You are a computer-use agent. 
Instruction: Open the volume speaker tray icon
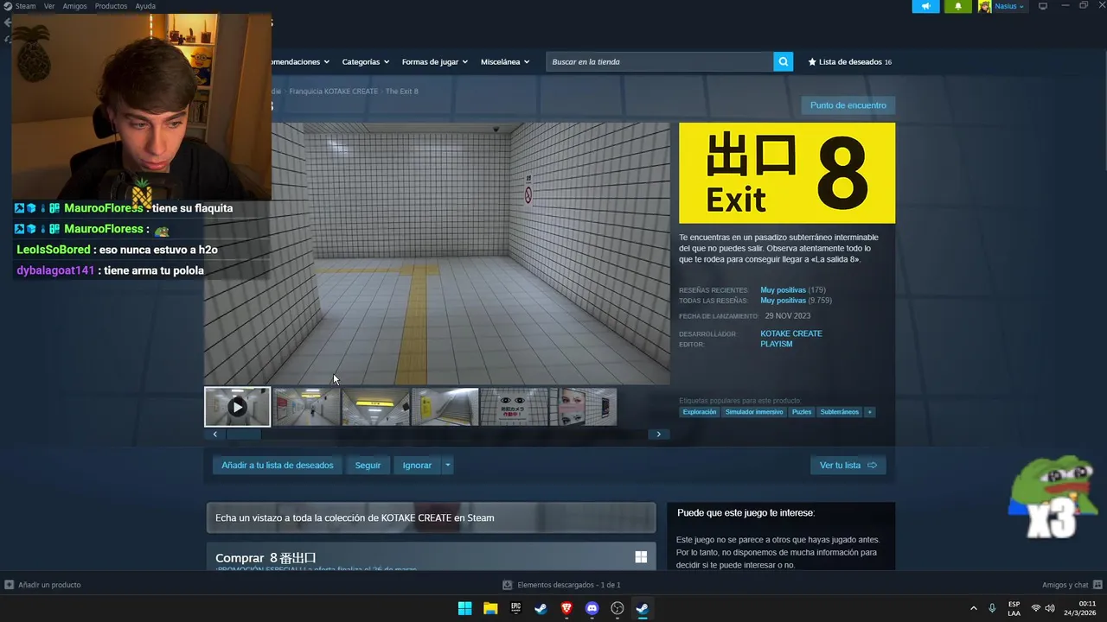1050,608
